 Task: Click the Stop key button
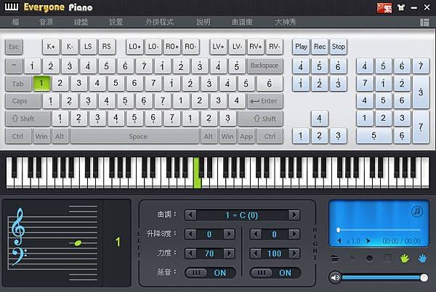point(338,47)
